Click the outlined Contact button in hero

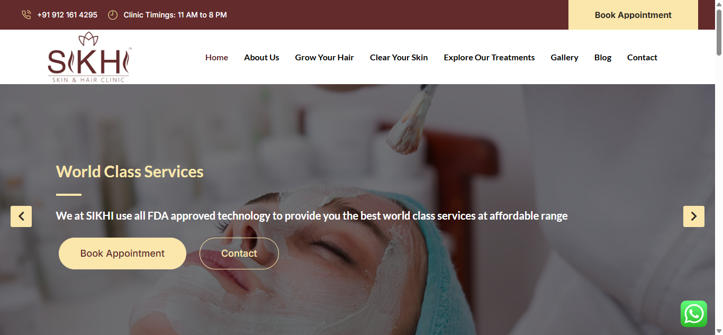point(239,253)
